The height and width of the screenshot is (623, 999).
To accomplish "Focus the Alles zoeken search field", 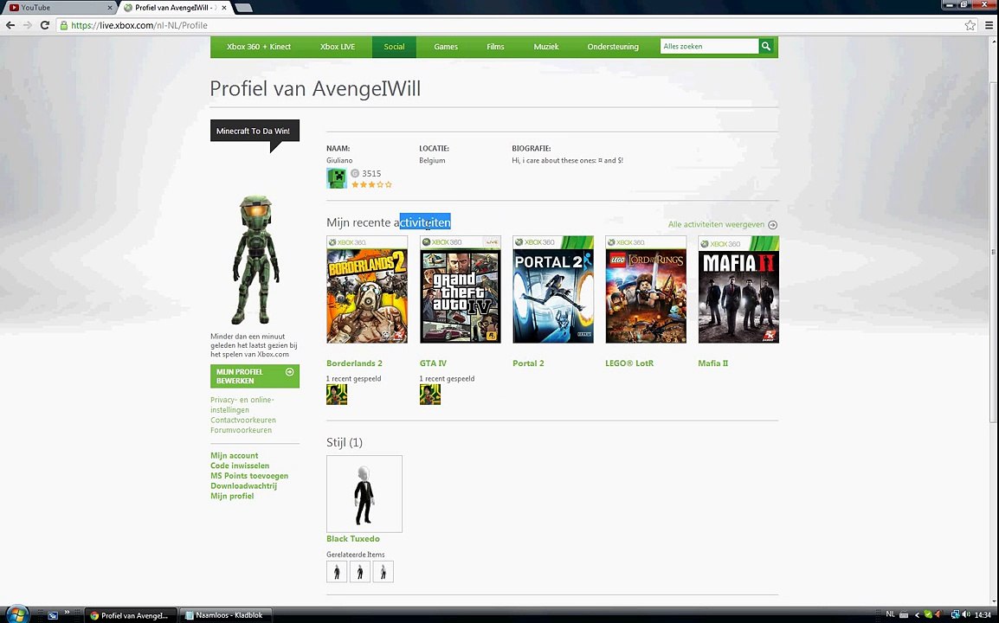I will pyautogui.click(x=709, y=46).
